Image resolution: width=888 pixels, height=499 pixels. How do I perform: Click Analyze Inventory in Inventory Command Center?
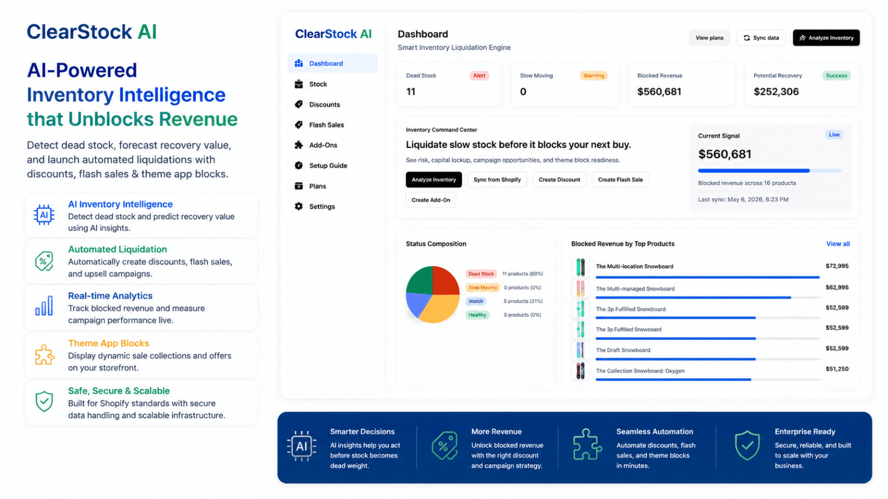pyautogui.click(x=433, y=180)
